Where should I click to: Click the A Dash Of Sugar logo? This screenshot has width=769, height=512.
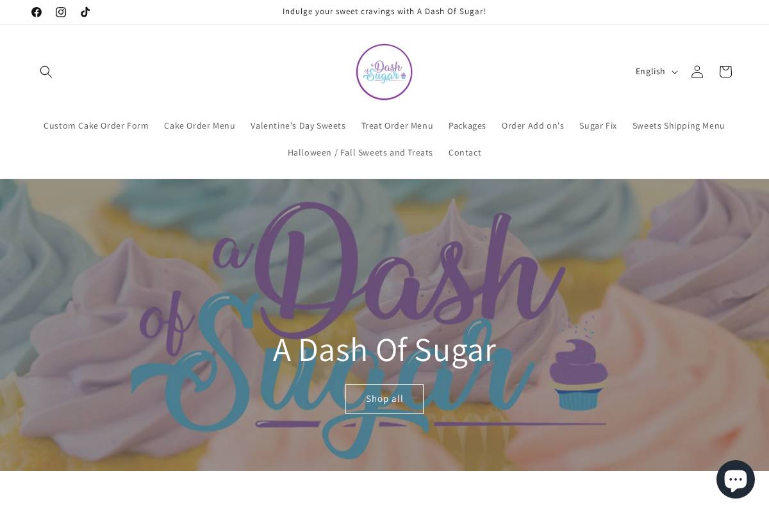click(384, 72)
